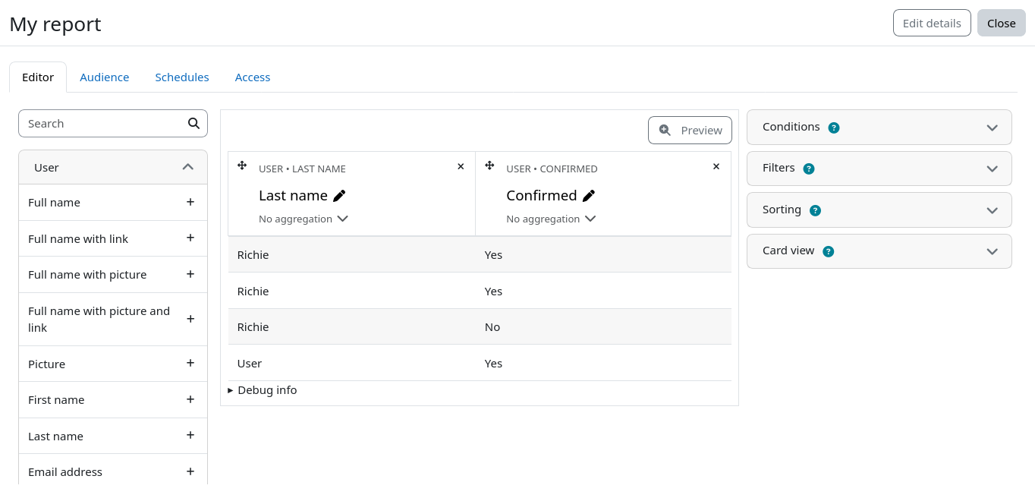
Task: Switch to the Audience tab
Action: (105, 77)
